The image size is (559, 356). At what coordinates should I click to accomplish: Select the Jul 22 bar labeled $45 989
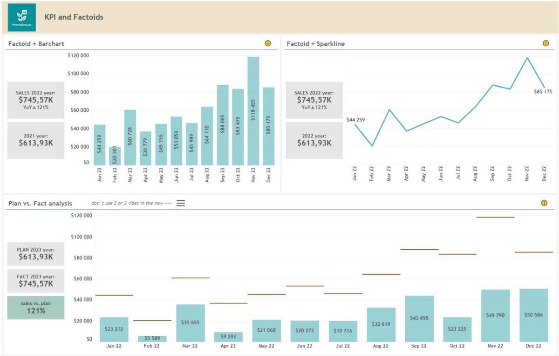192,144
